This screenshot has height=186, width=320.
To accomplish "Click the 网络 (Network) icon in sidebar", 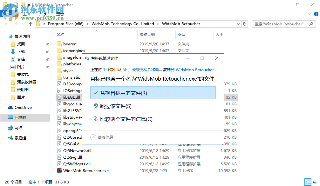I will click(10, 128).
